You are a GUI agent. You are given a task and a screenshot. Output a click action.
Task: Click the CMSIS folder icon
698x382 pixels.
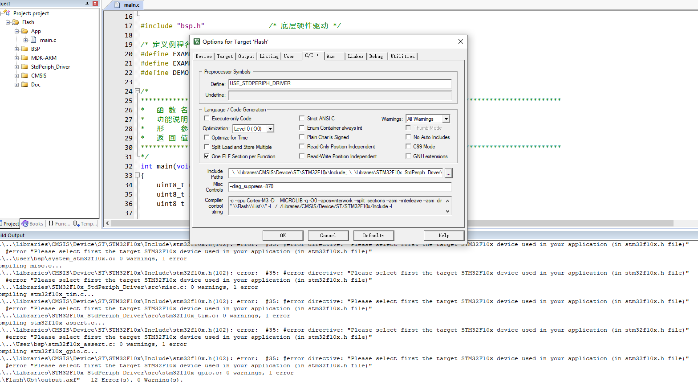coord(24,76)
